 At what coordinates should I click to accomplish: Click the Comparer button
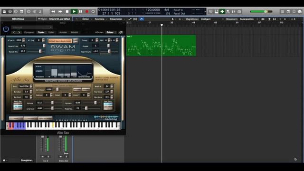point(29,32)
